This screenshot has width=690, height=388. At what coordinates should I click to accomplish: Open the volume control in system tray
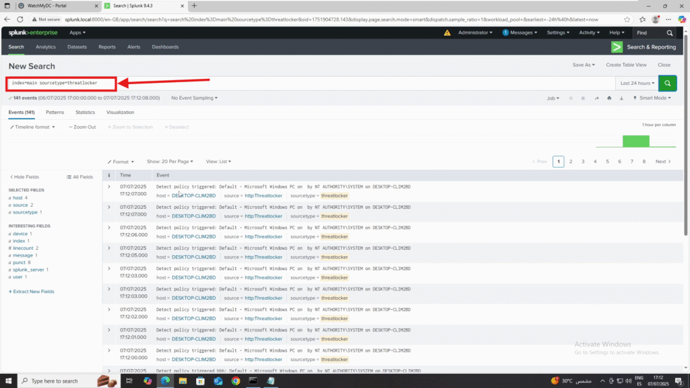[628, 381]
